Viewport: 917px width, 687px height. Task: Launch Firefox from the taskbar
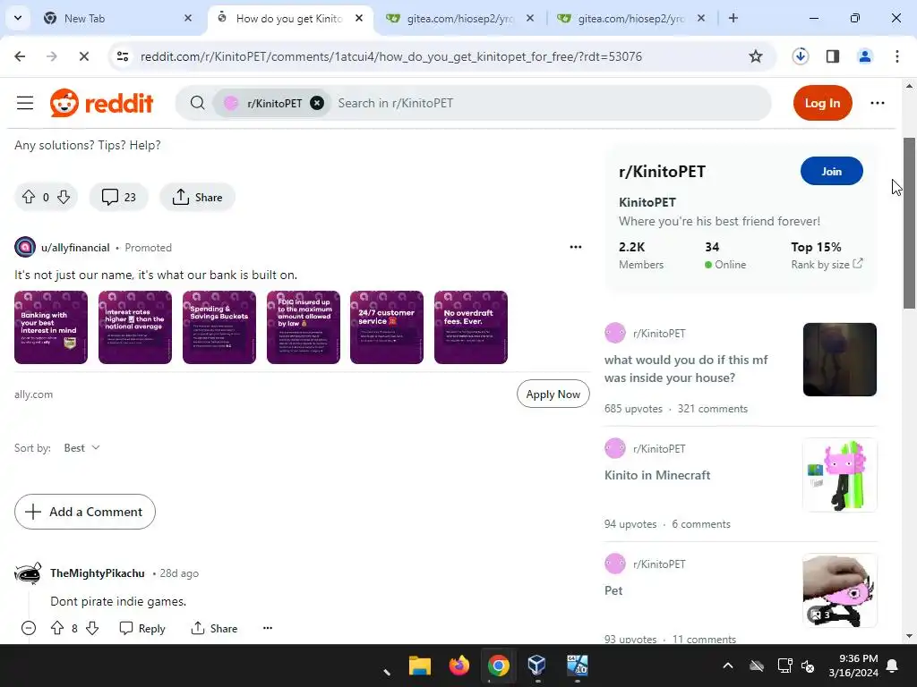(459, 666)
